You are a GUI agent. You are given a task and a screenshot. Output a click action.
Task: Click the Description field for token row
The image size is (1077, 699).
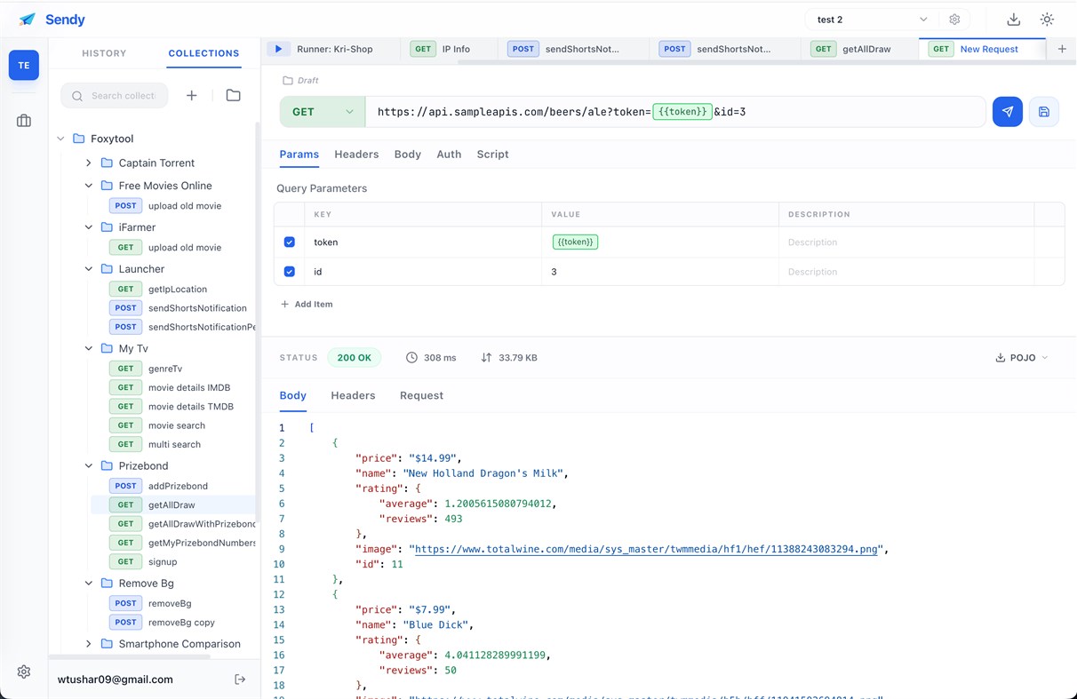pos(905,242)
